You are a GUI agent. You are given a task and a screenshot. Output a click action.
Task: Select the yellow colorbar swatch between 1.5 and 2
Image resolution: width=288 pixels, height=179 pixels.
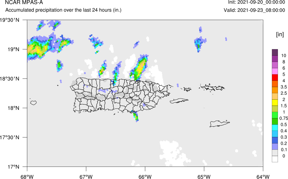pos(275,103)
